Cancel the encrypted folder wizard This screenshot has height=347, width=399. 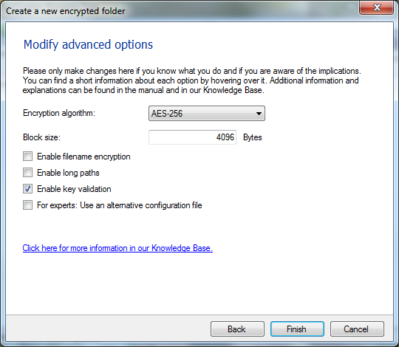point(357,329)
